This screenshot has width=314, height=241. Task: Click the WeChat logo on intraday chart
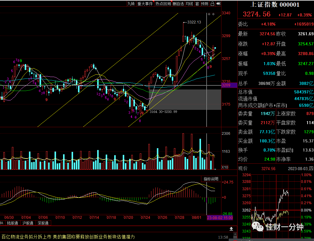pos(257,226)
